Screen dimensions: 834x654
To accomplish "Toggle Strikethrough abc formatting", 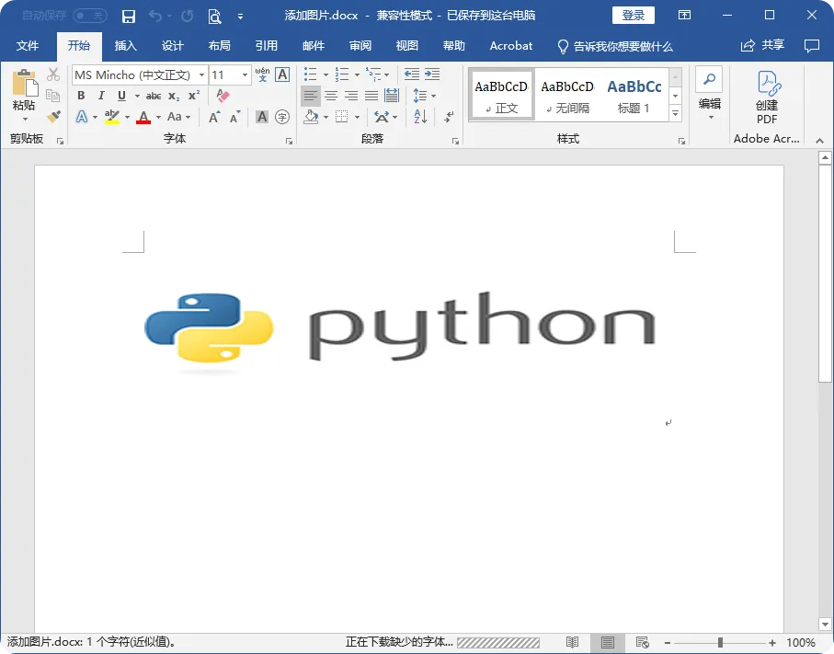I will point(154,97).
